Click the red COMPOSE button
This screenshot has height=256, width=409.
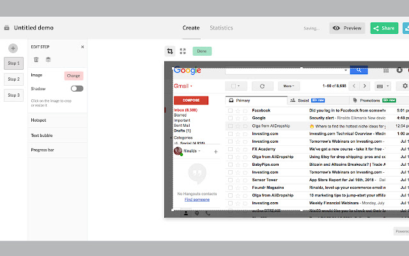(x=191, y=100)
